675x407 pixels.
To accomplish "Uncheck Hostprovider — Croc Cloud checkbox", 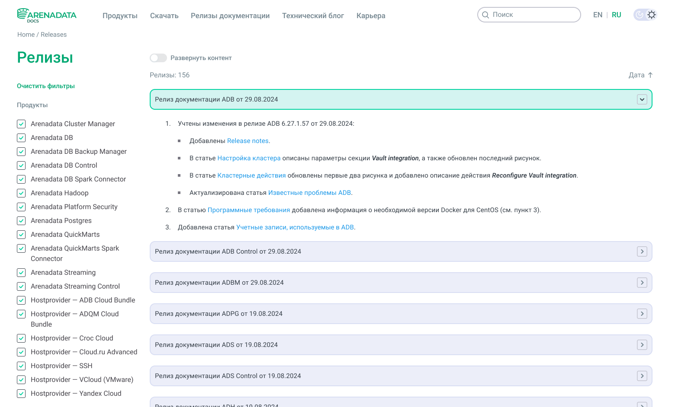I will tap(21, 338).
